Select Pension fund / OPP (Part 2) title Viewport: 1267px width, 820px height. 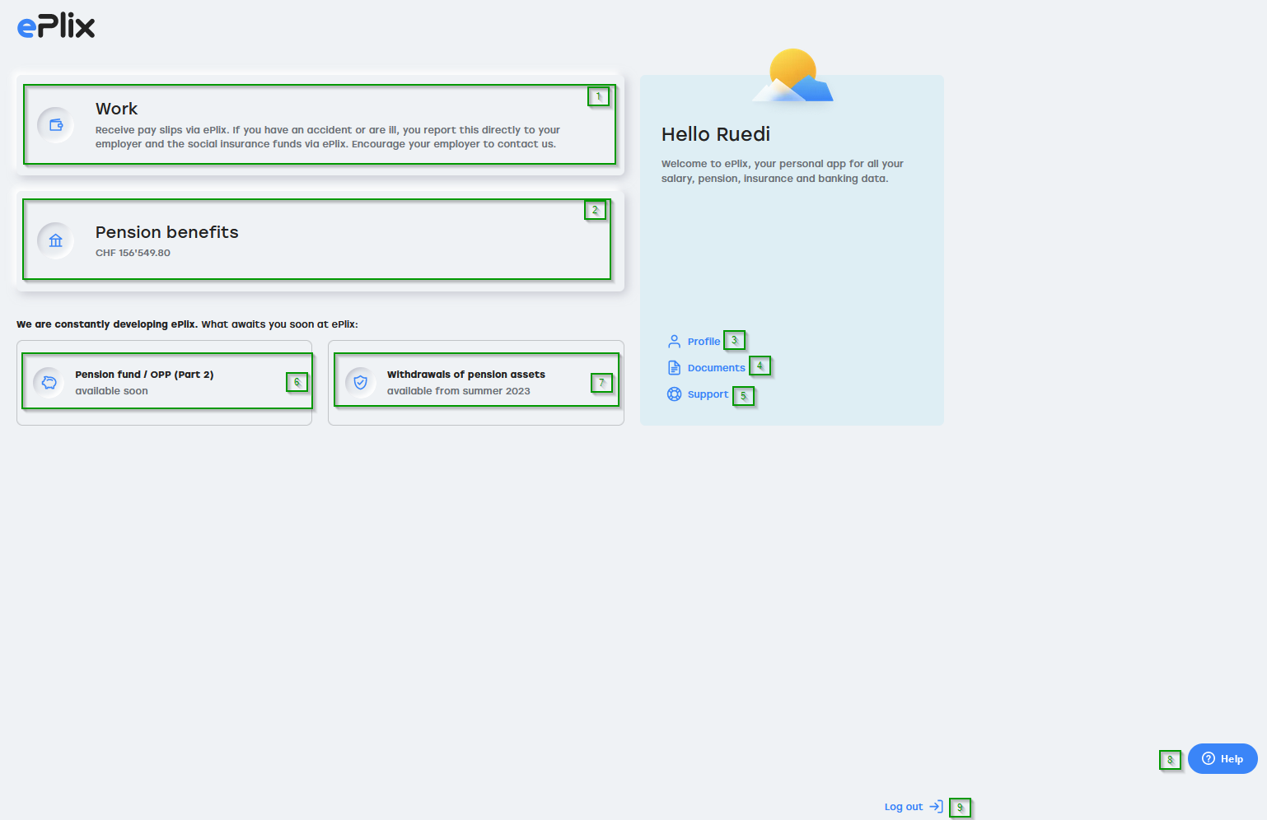(144, 375)
